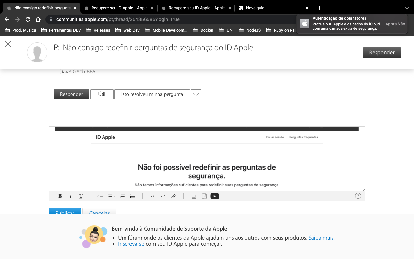Screen dimensions: 414x259
Task: Follow the 'Inscreva-se' link
Action: [131, 244]
